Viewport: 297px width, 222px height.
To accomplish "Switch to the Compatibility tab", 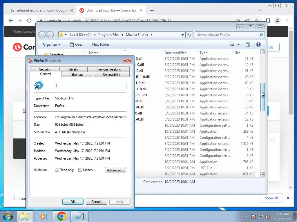I will click(111, 74).
